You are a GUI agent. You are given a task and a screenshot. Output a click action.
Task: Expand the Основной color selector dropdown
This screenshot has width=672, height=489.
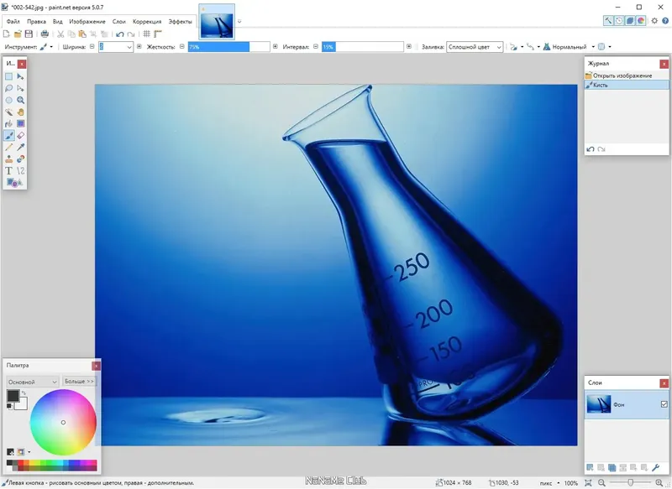[32, 382]
